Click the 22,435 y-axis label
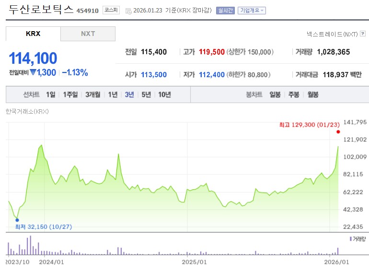 click(x=353, y=227)
